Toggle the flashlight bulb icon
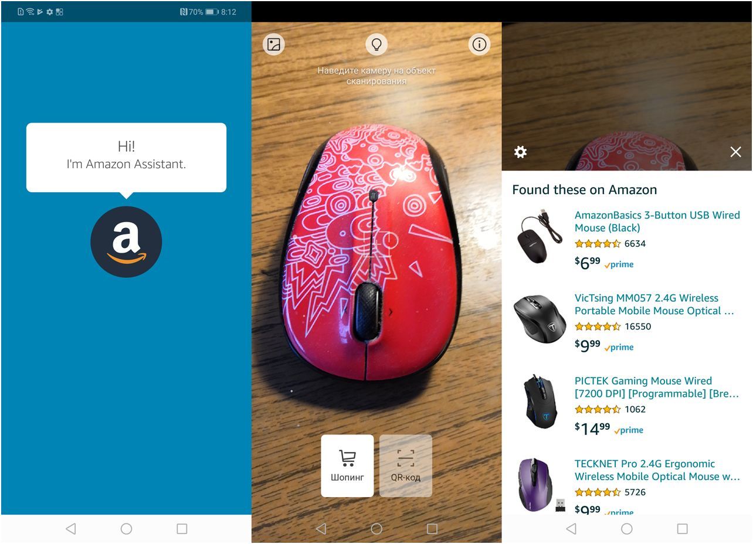The image size is (753, 544). [376, 45]
